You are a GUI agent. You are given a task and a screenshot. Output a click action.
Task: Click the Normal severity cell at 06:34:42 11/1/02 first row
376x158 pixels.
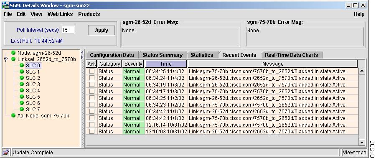click(x=133, y=112)
